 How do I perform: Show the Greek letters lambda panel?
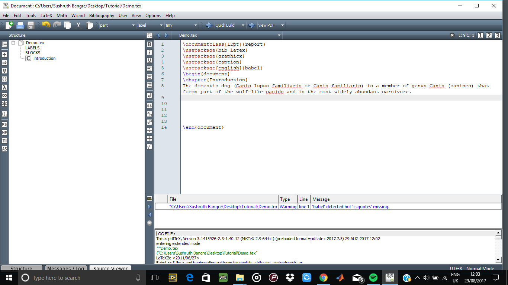[4, 87]
